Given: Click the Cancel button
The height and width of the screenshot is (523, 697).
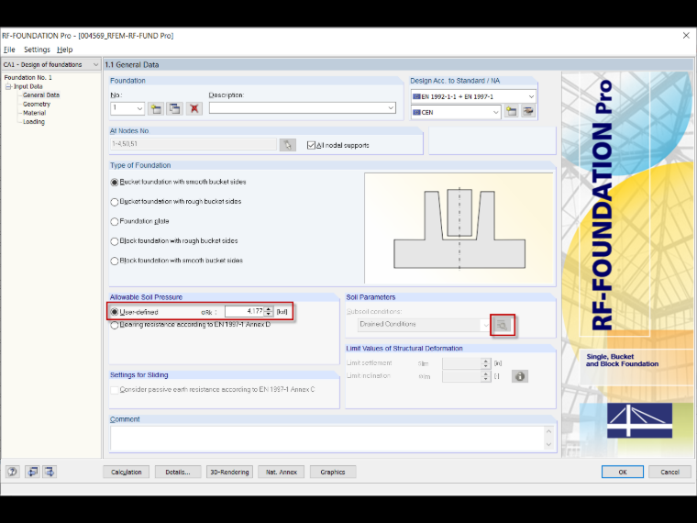Looking at the screenshot, I should click(x=669, y=472).
